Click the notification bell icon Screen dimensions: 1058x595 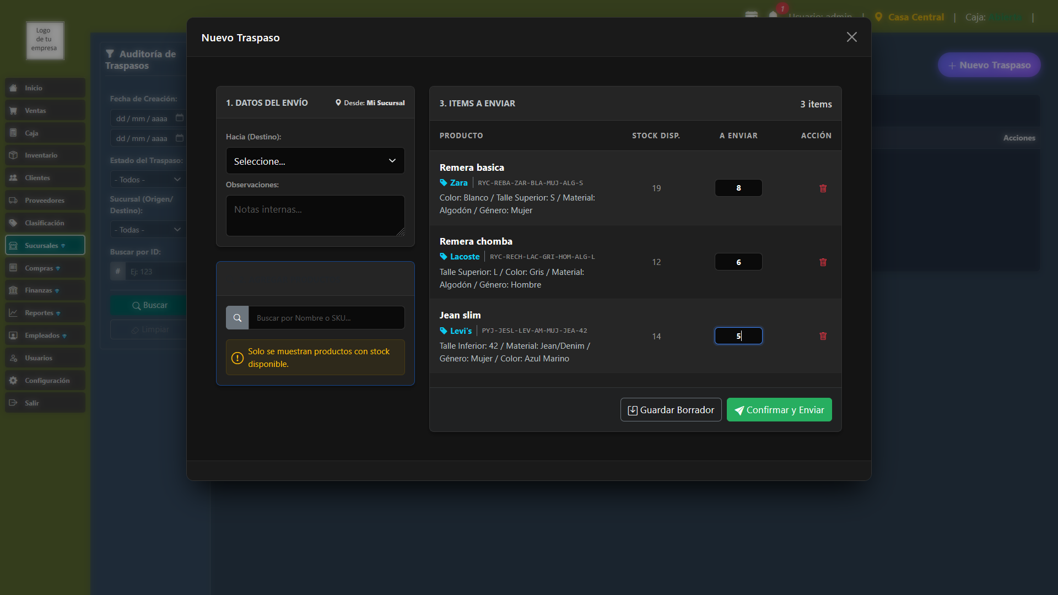pyautogui.click(x=773, y=15)
